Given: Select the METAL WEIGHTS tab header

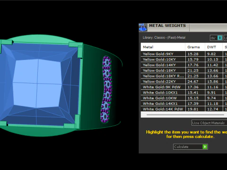Looking at the screenshot, I should [167, 25].
